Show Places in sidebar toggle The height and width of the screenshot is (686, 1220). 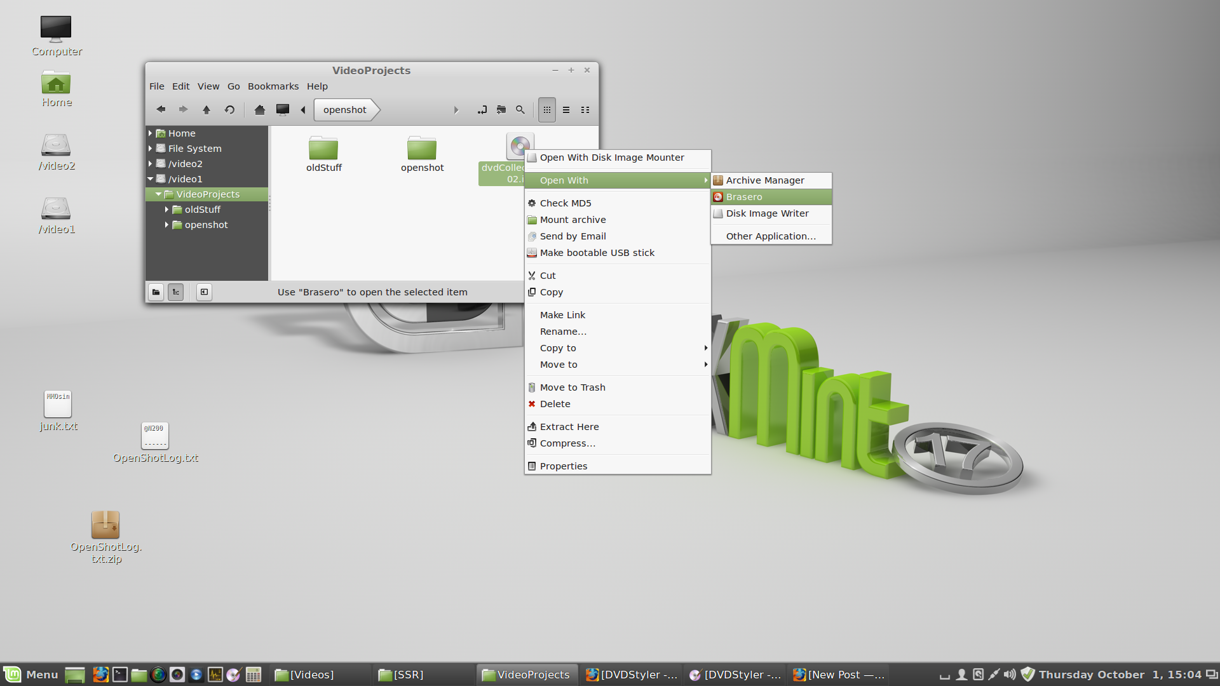[156, 292]
